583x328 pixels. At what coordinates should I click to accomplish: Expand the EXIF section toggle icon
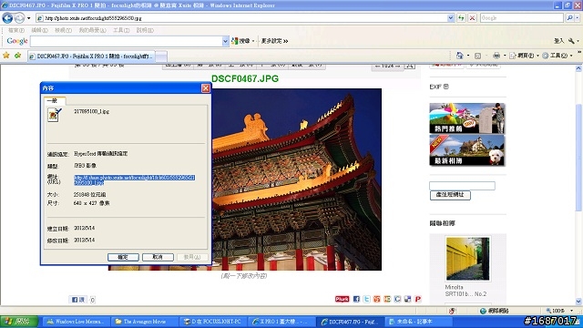click(445, 87)
